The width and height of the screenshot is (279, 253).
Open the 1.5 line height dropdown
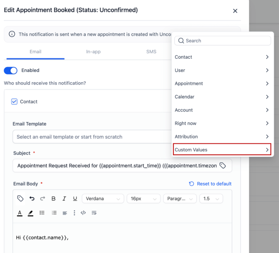point(211,198)
